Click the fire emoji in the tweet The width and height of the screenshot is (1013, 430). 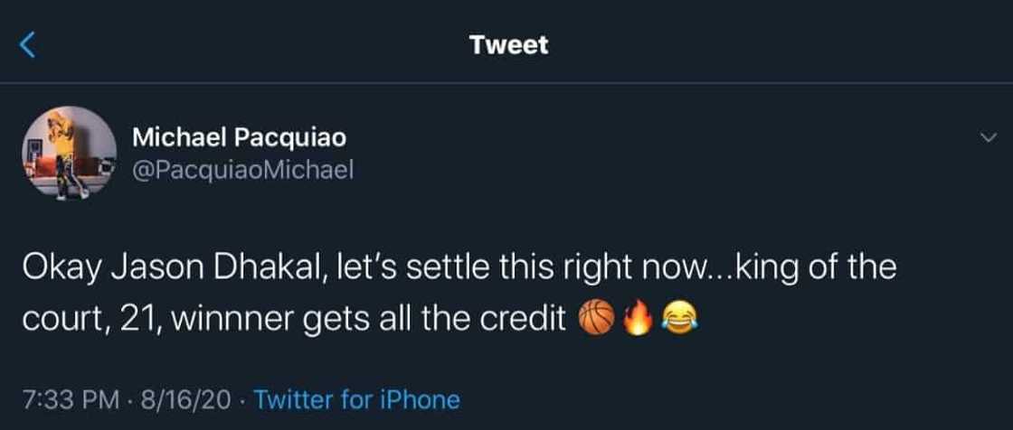pos(639,316)
